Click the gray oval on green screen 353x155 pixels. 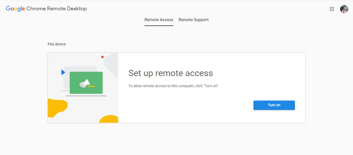click(83, 85)
